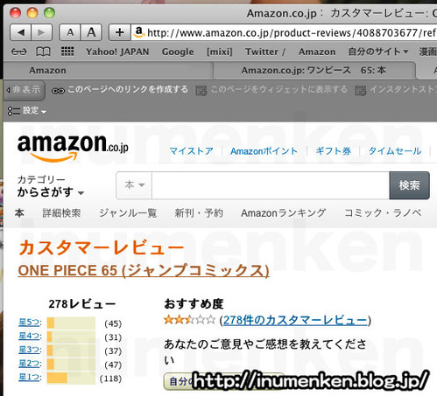
Task: Click the Amazon favicon in address bar
Action: [x=139, y=32]
